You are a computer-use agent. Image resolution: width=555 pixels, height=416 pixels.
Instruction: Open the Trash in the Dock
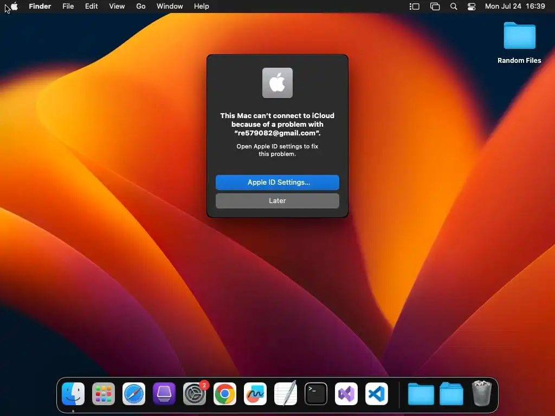point(482,394)
